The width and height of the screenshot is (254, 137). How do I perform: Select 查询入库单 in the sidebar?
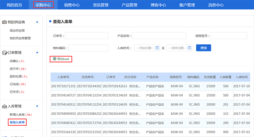pos(17,122)
